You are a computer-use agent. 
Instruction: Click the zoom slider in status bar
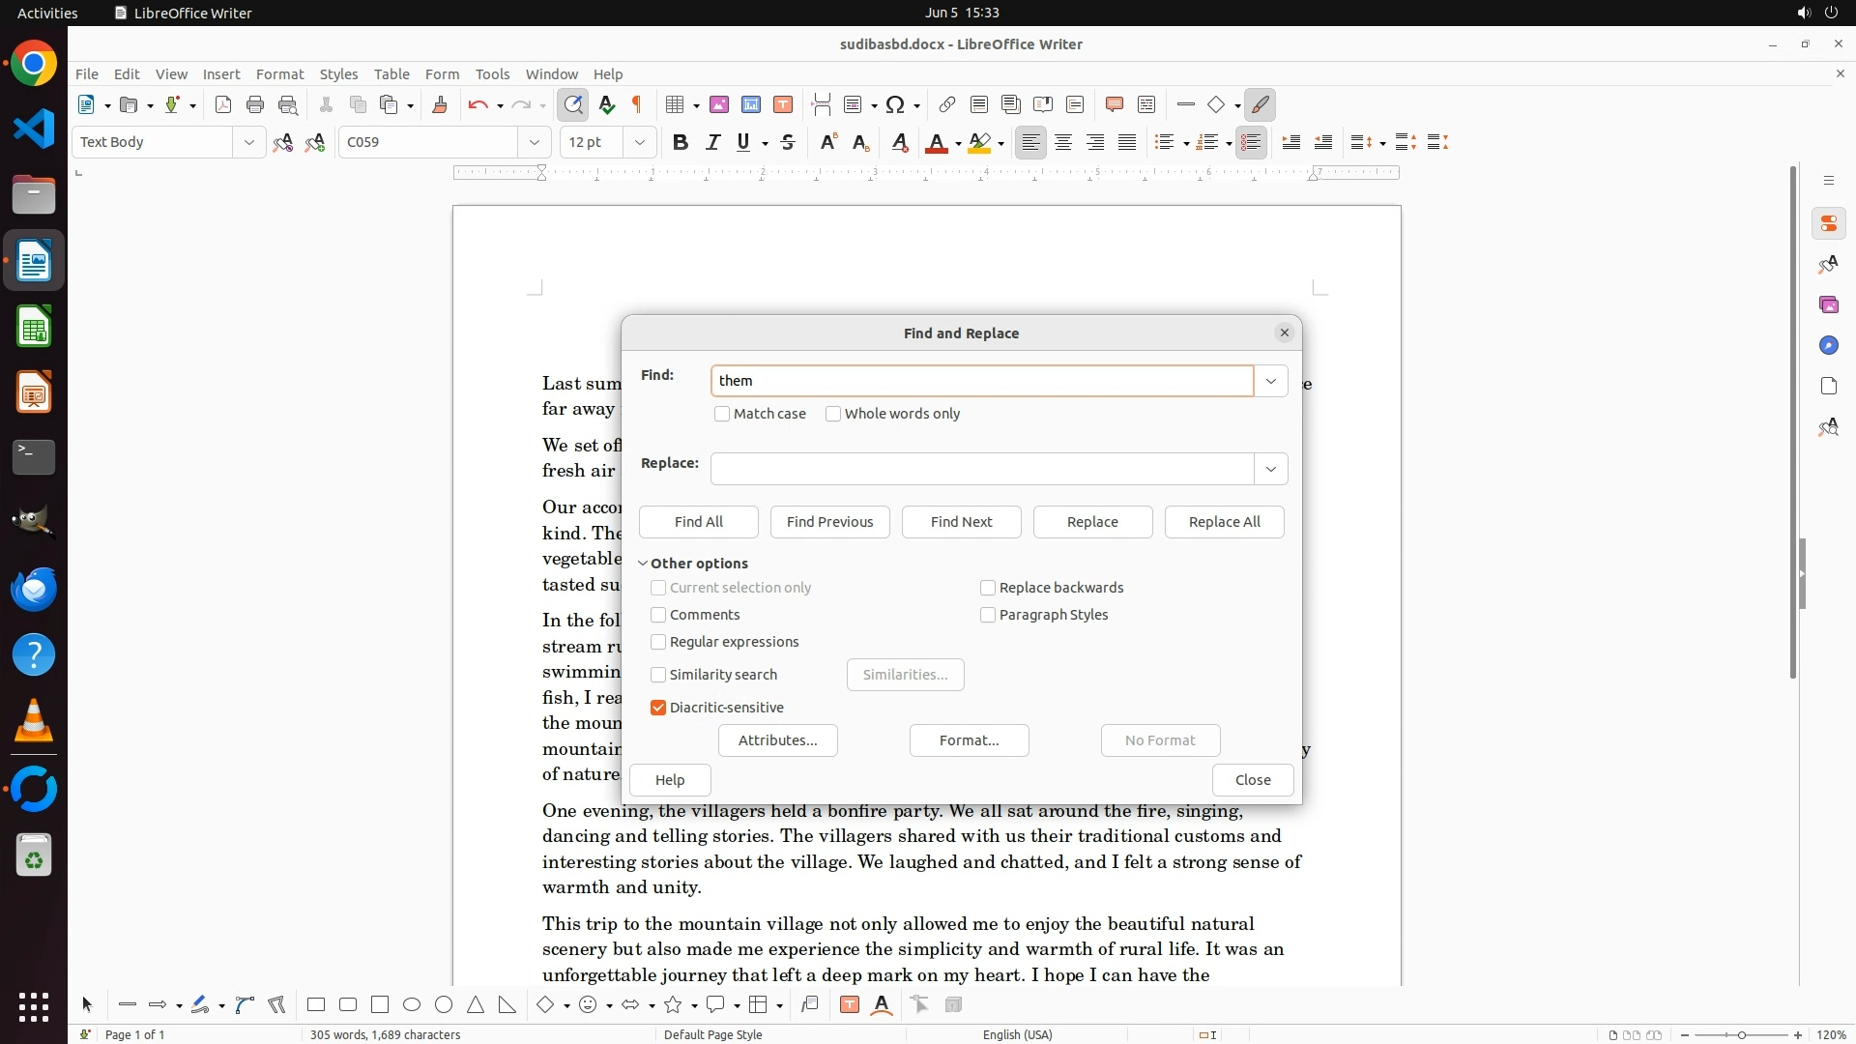pos(1741,1034)
